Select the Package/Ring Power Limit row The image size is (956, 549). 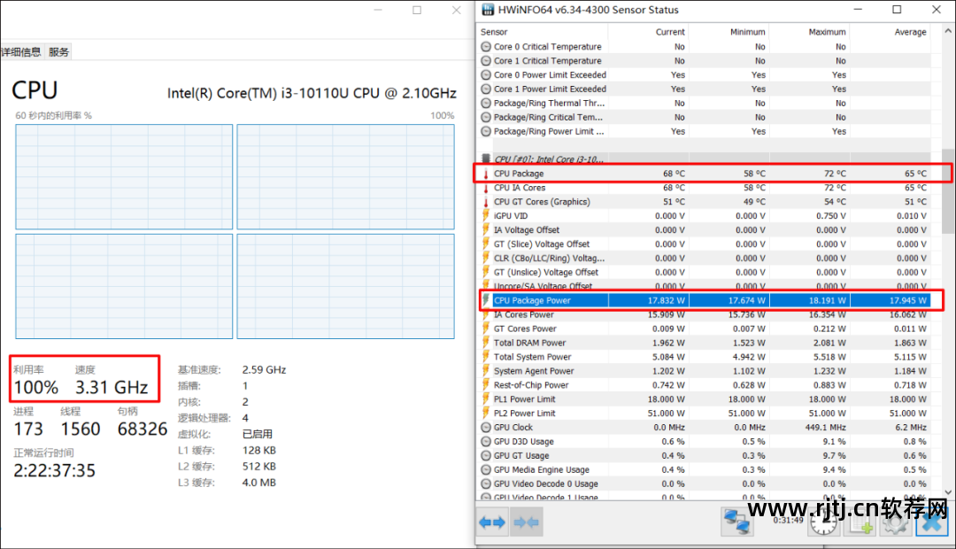[705, 131]
